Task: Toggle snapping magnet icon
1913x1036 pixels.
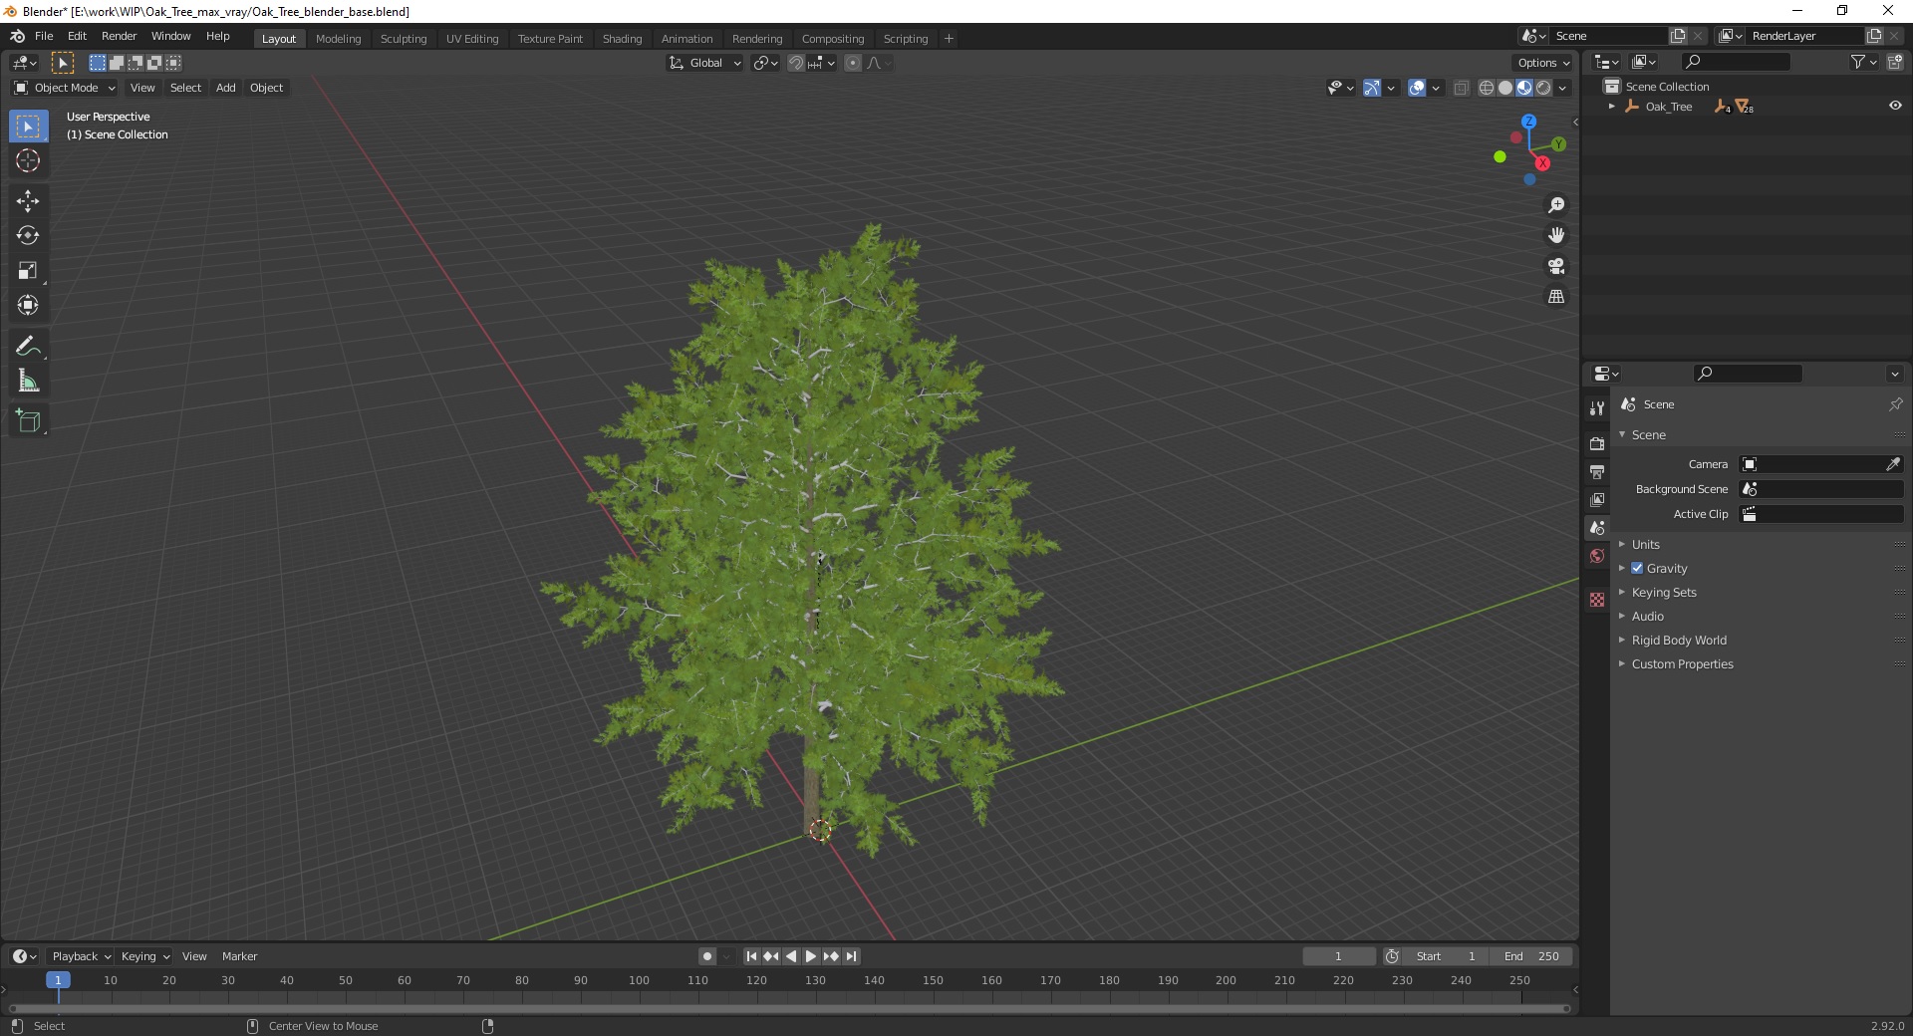Action: [796, 63]
